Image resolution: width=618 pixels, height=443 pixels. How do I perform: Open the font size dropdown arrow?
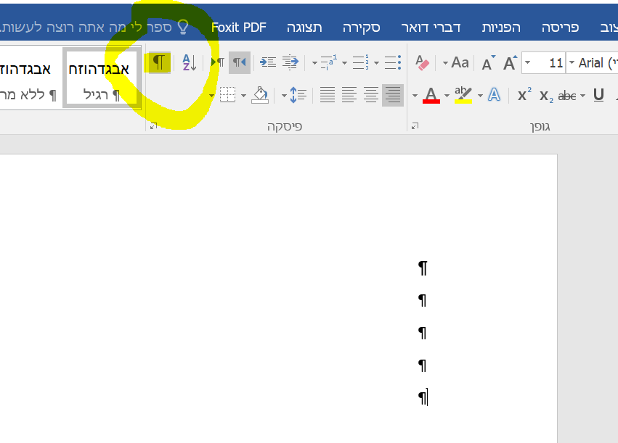(x=527, y=63)
